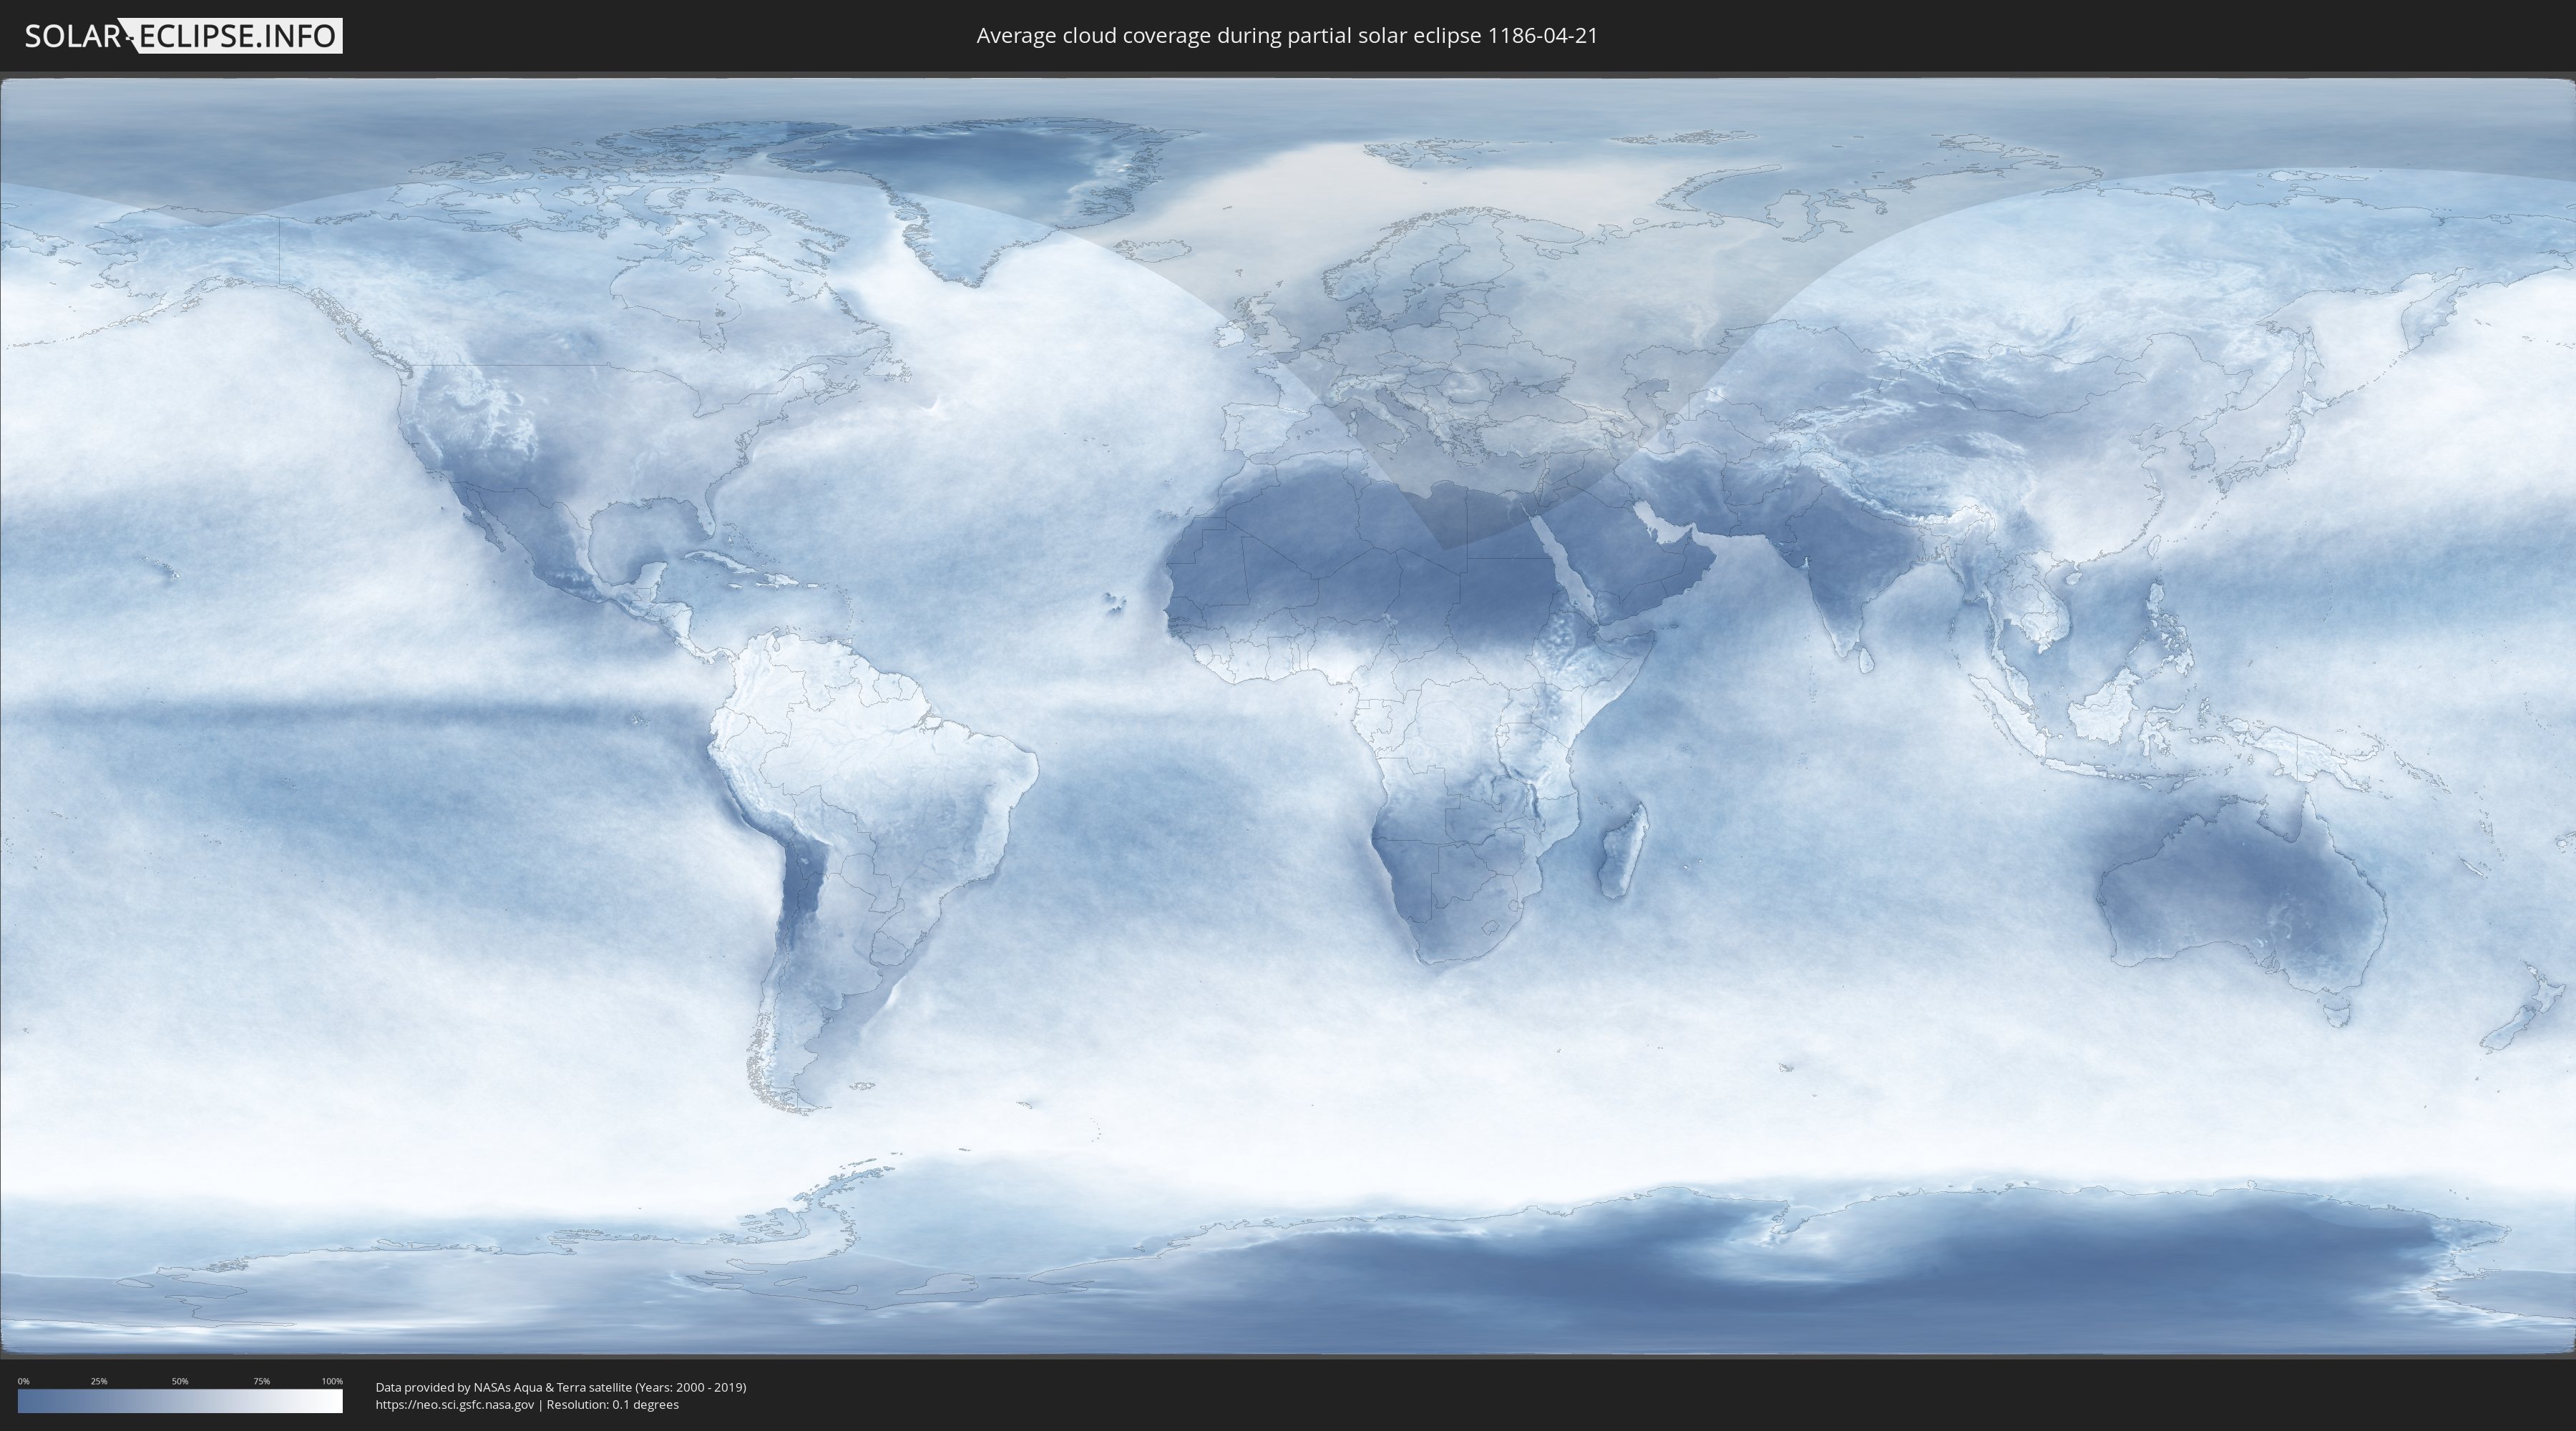The image size is (2576, 1431).
Task: Click the '100%' legend label
Action: pyautogui.click(x=332, y=1381)
